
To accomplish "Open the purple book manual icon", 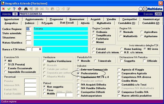I will pos(20,9).
